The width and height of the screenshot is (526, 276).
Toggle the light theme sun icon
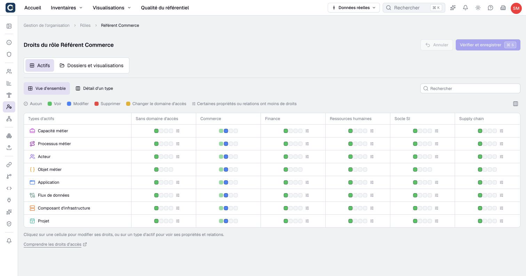478,8
